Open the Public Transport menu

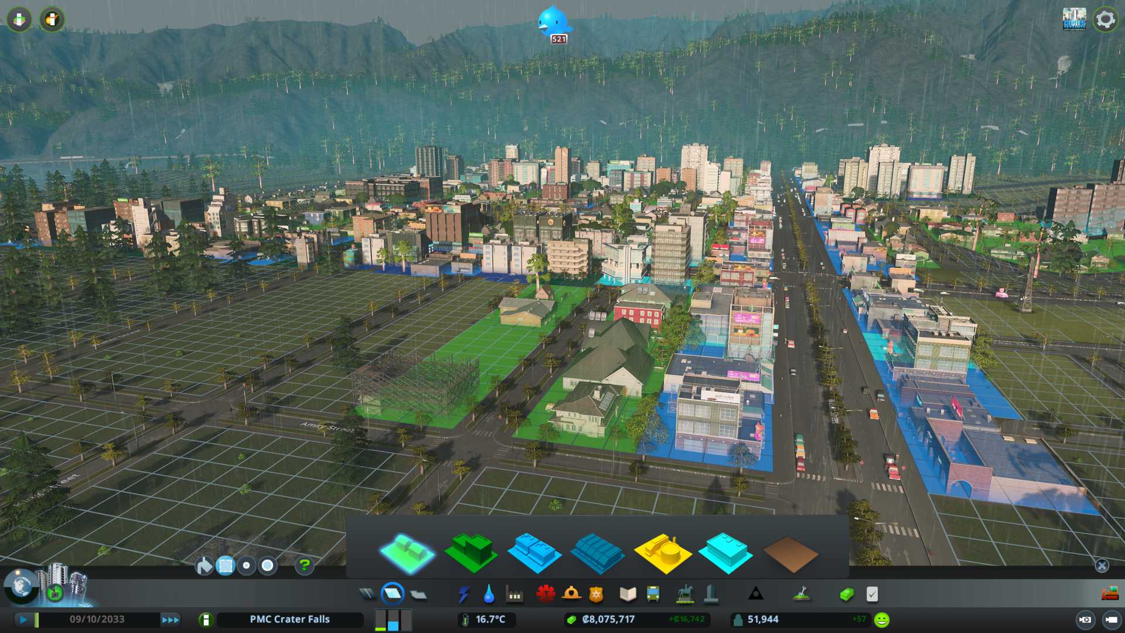point(653,595)
